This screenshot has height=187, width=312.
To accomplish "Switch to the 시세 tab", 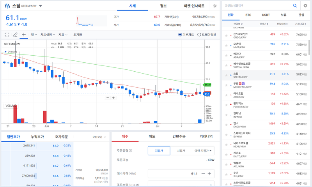I will [x=133, y=6].
